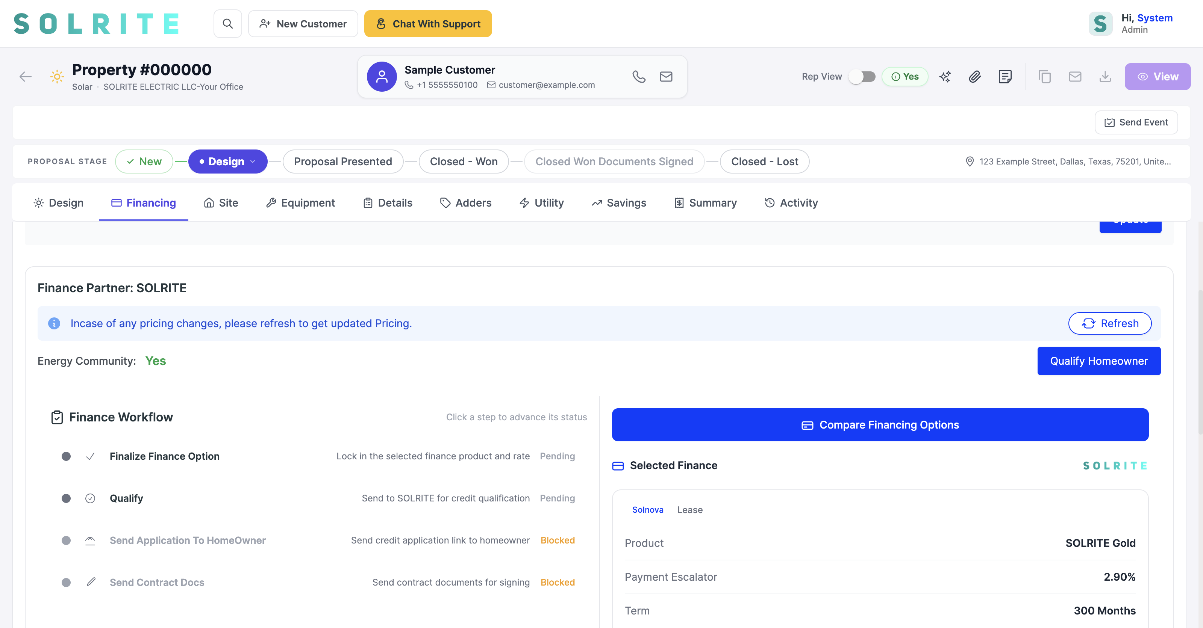This screenshot has width=1203, height=628.
Task: Click the 123 Example Street address text
Action: 1074,162
